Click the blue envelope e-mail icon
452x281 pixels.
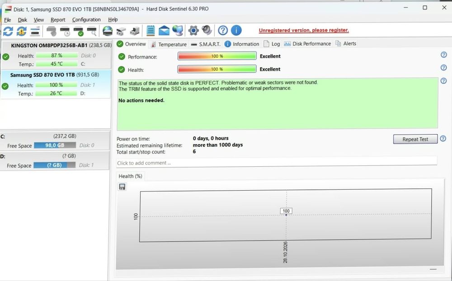point(164,31)
